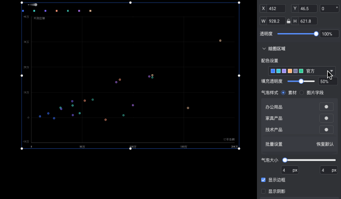Select the 图片字段 radio option

[302, 93]
